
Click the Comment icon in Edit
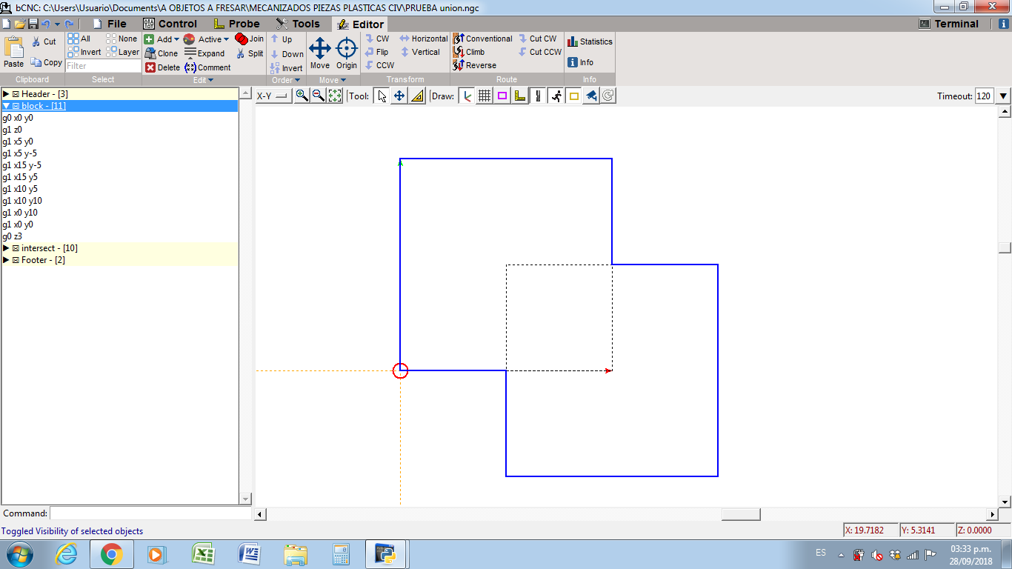(x=190, y=67)
